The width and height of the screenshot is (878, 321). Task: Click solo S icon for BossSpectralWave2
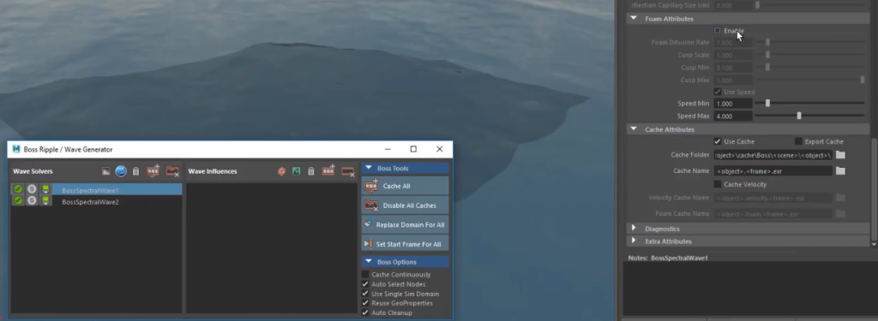pos(32,201)
